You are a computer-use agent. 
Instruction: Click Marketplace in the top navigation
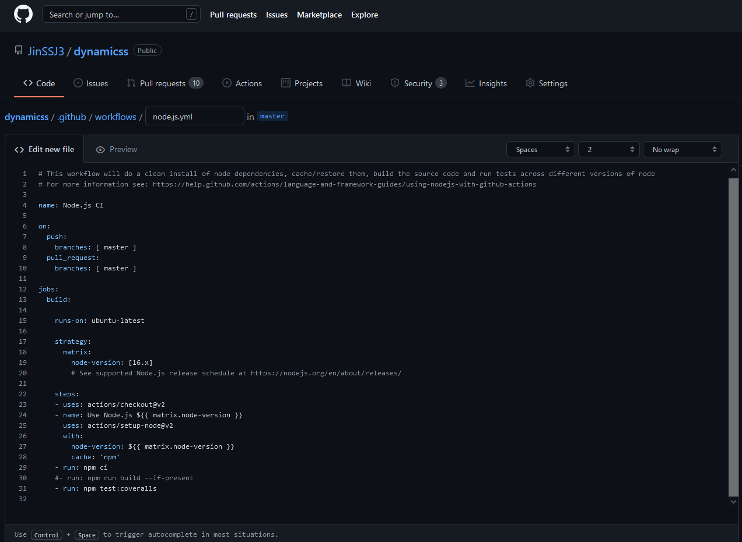319,15
